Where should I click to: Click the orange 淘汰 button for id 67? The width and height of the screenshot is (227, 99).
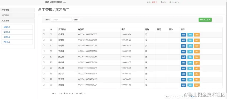(x=197, y=57)
